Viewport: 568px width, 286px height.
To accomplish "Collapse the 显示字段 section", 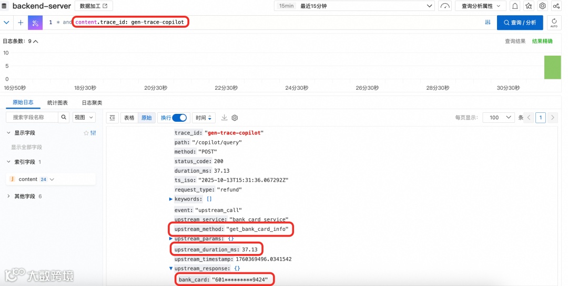I will click(x=9, y=133).
